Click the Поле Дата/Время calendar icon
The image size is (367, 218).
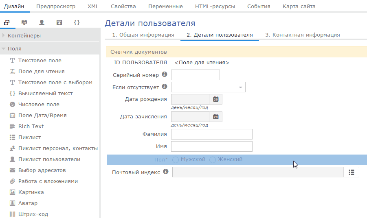click(x=12, y=116)
